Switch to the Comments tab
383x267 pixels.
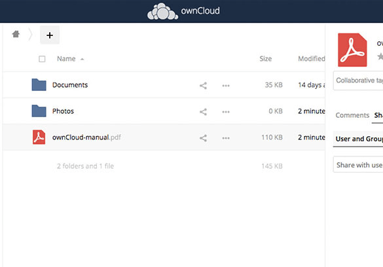[352, 115]
